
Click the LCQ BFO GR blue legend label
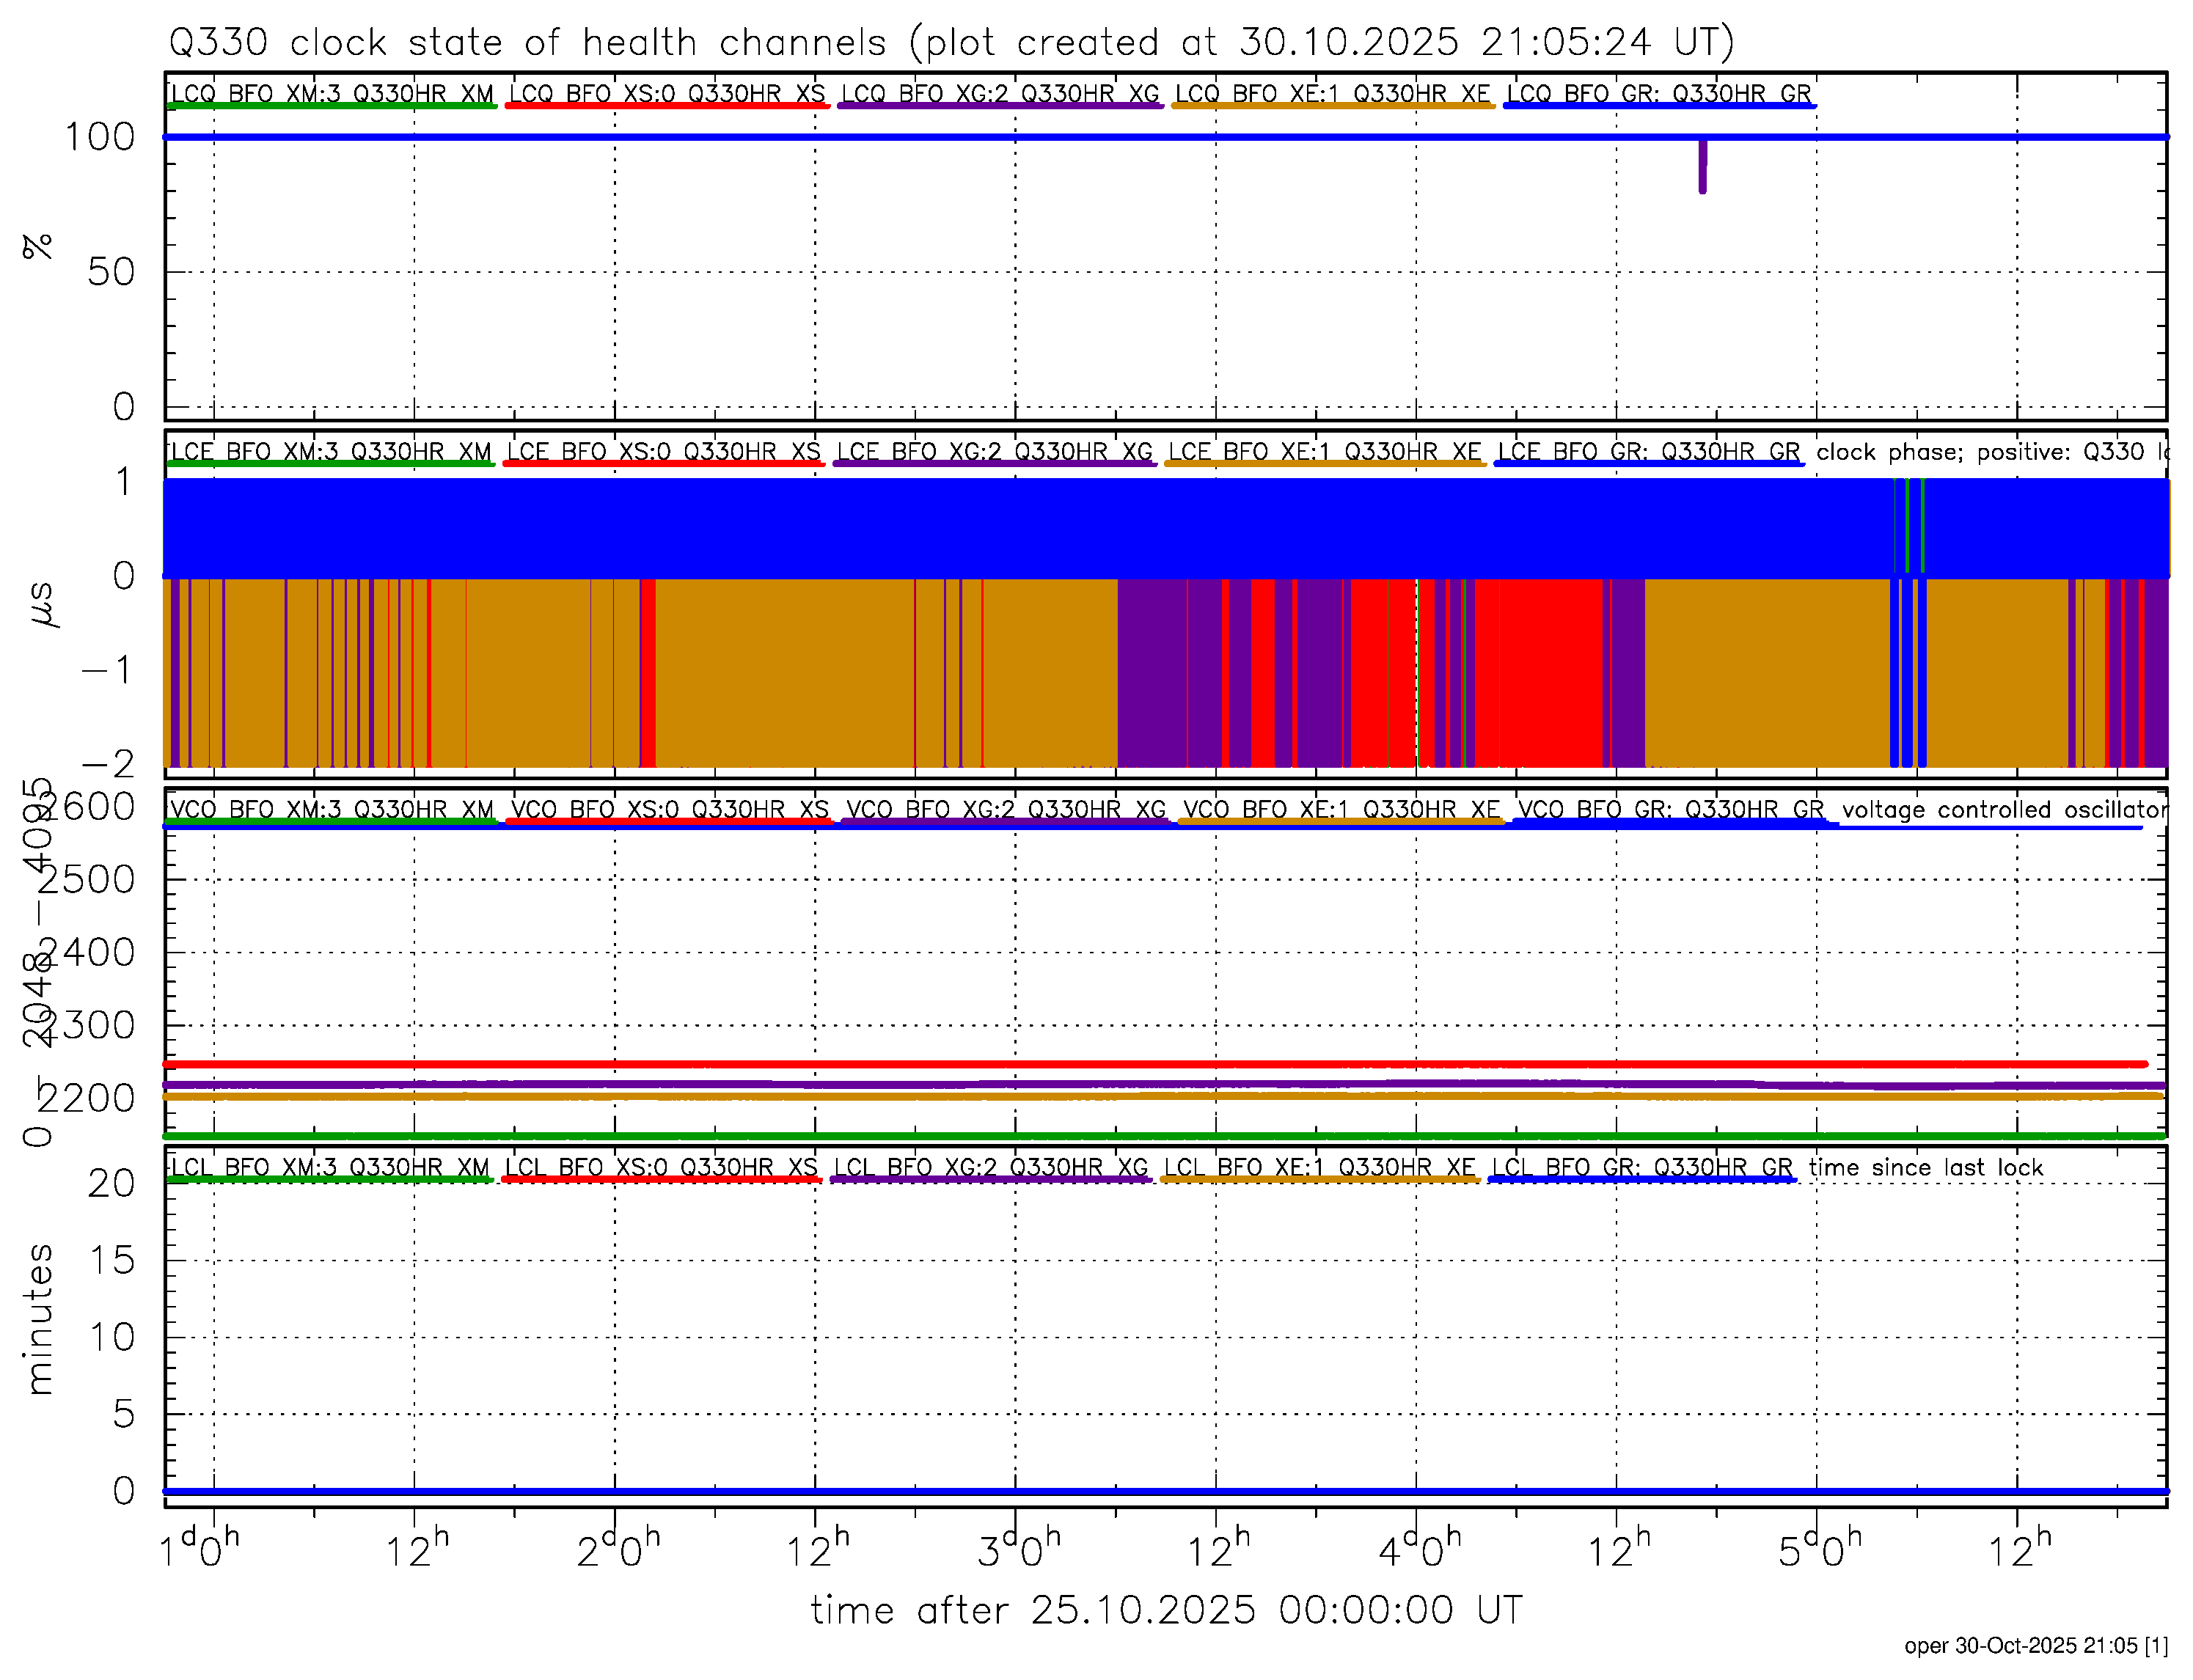pos(1658,94)
